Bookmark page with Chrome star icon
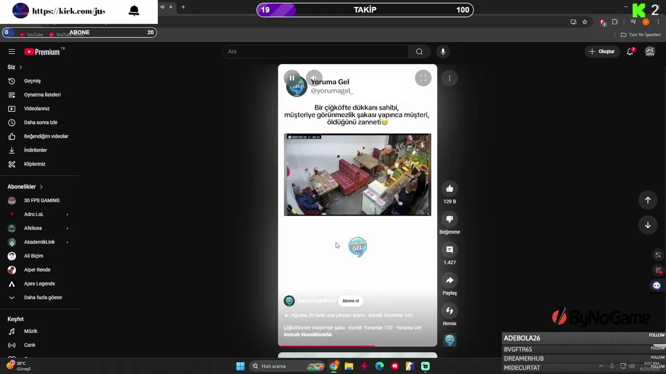Image resolution: width=666 pixels, height=374 pixels. tap(585, 22)
